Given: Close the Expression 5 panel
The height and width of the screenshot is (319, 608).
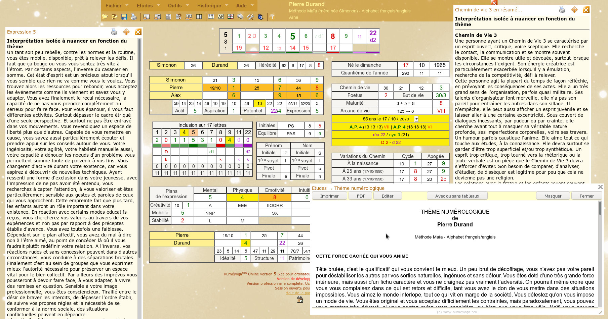Looking at the screenshot, I should [x=138, y=32].
